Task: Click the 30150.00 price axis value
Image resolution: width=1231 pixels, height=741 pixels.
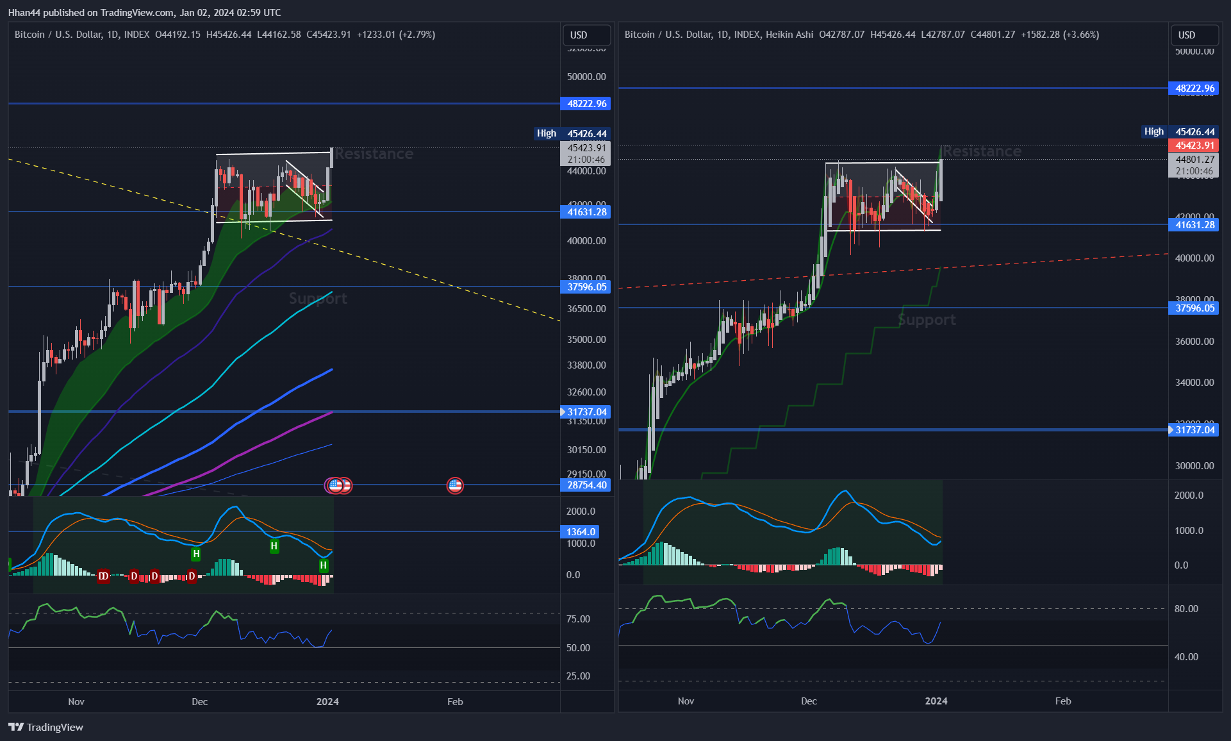Action: [x=586, y=450]
